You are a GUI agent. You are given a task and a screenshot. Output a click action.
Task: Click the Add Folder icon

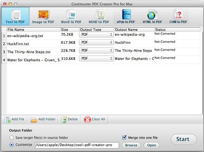(x=34, y=120)
